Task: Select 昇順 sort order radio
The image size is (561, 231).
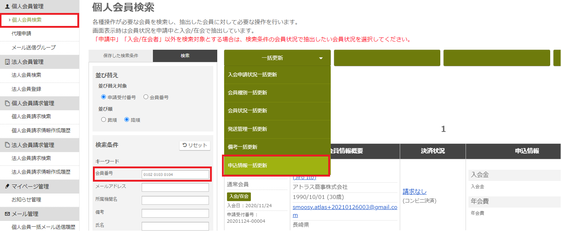Action: [104, 120]
